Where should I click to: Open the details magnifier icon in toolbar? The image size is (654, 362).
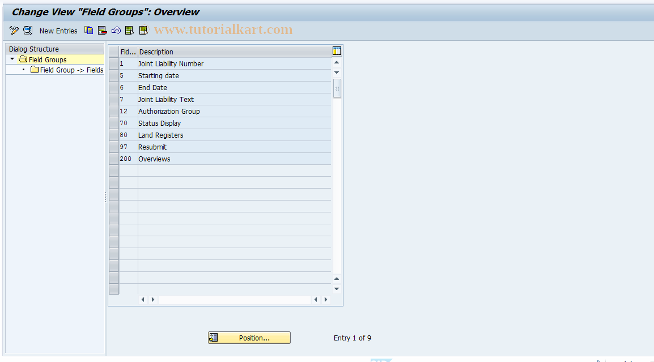coord(28,31)
